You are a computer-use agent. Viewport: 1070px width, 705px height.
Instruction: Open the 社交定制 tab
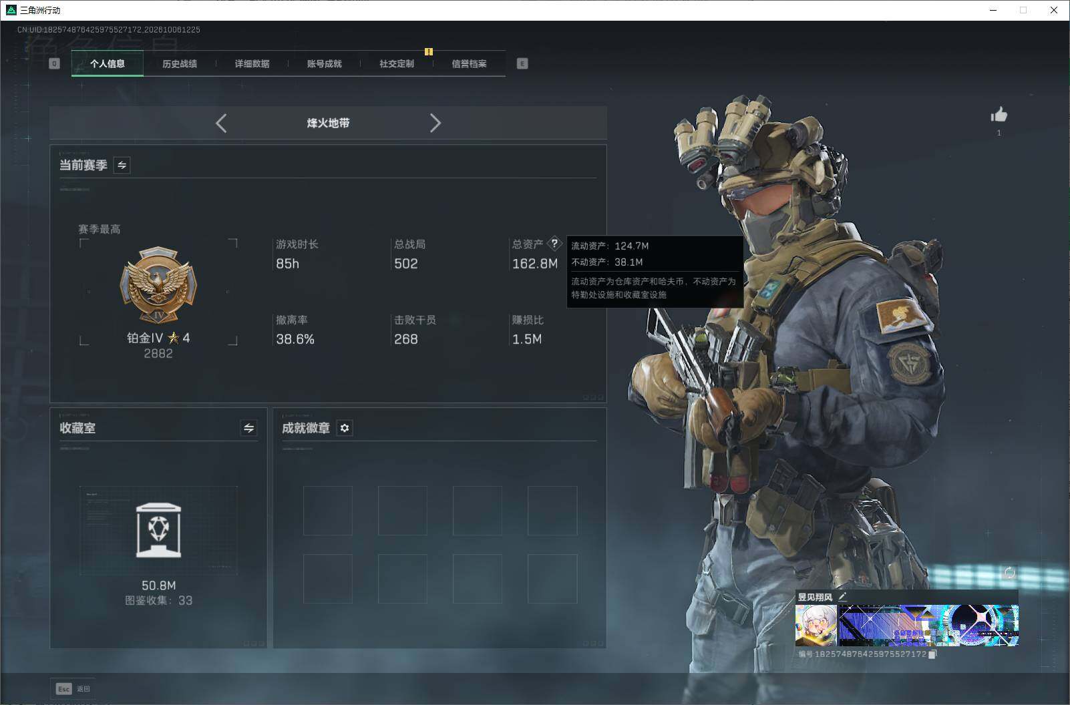click(x=397, y=63)
